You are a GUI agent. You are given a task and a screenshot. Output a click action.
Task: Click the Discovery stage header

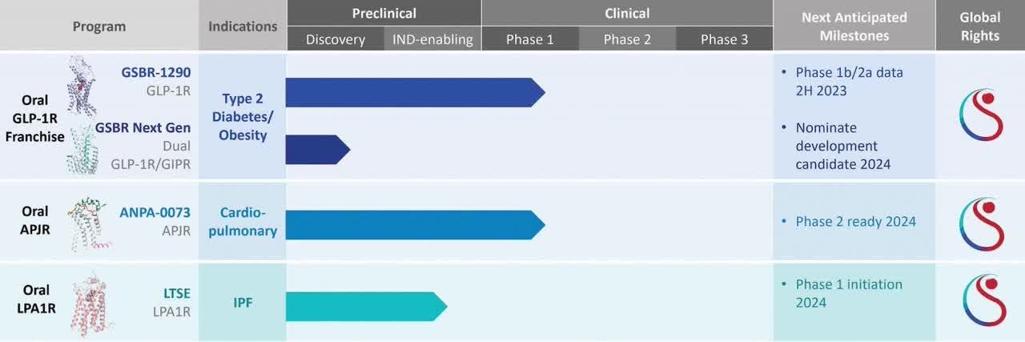(x=336, y=39)
